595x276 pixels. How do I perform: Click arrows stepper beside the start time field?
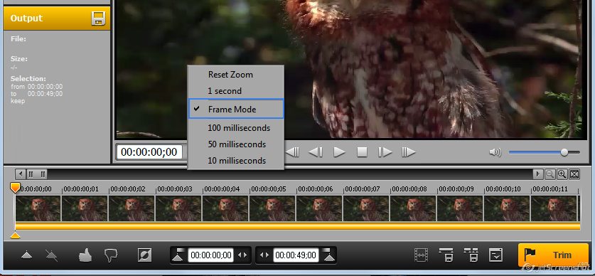pos(242,255)
